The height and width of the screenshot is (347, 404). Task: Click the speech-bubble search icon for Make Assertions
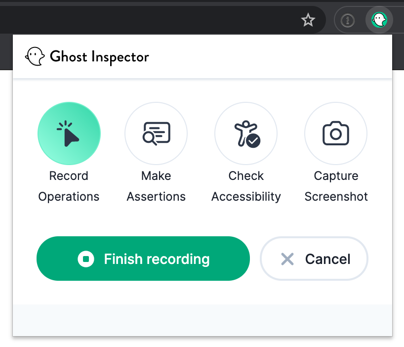[x=156, y=133]
